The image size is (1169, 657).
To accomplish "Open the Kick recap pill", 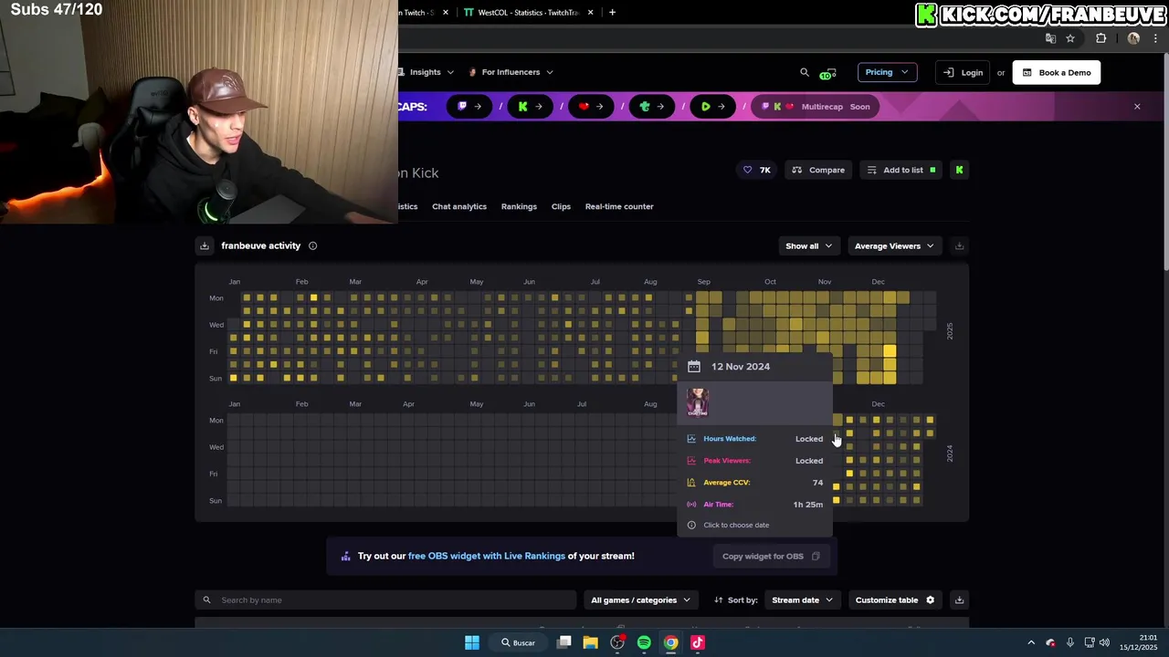I will (530, 107).
